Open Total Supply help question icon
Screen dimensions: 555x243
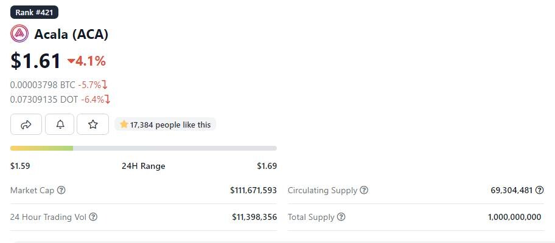point(341,217)
